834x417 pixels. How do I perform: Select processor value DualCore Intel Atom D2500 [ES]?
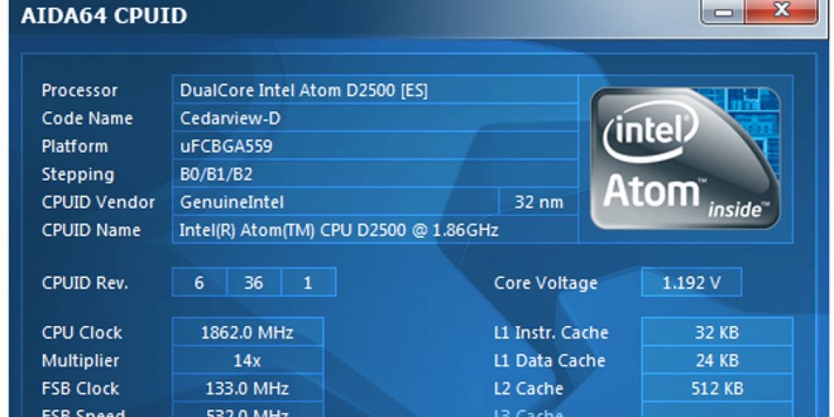tap(375, 90)
